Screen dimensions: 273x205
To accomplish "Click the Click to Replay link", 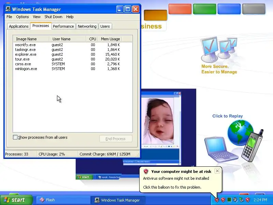I will pyautogui.click(x=228, y=116).
